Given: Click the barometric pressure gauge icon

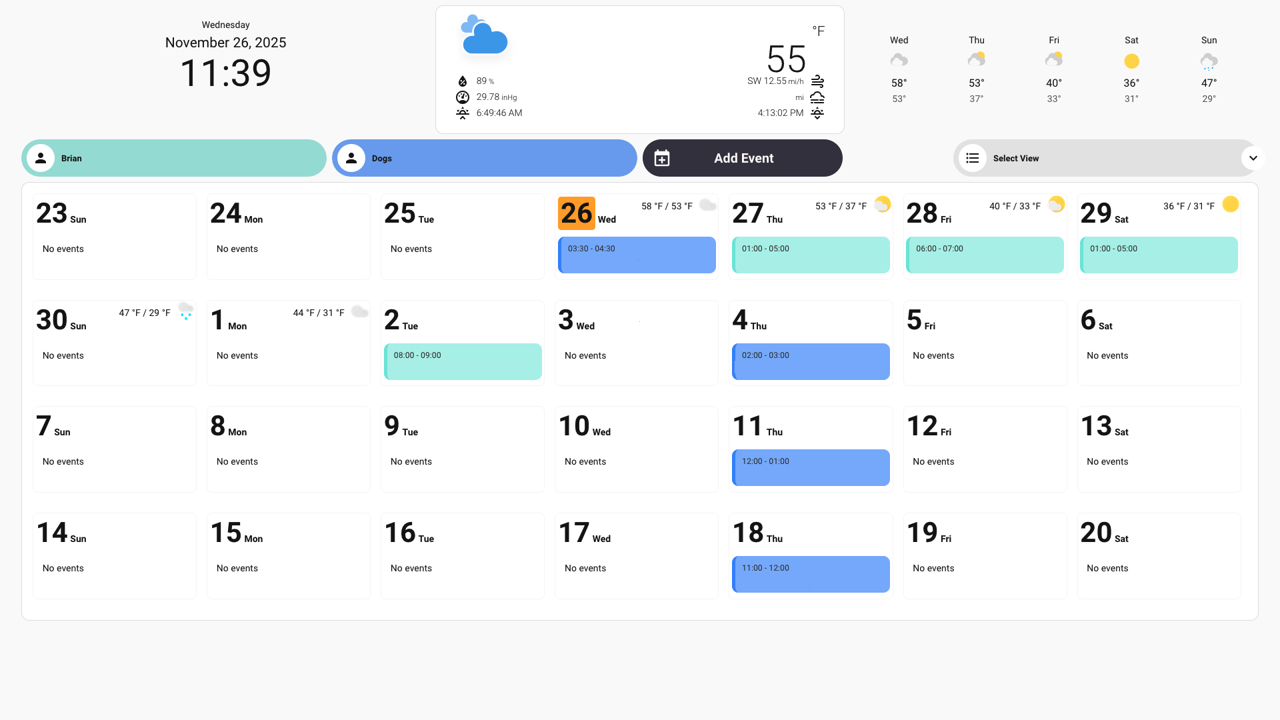Looking at the screenshot, I should [463, 97].
